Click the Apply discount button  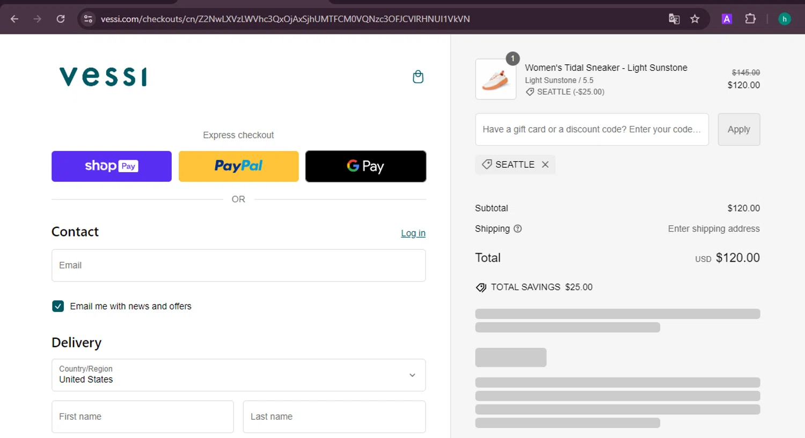tap(739, 129)
